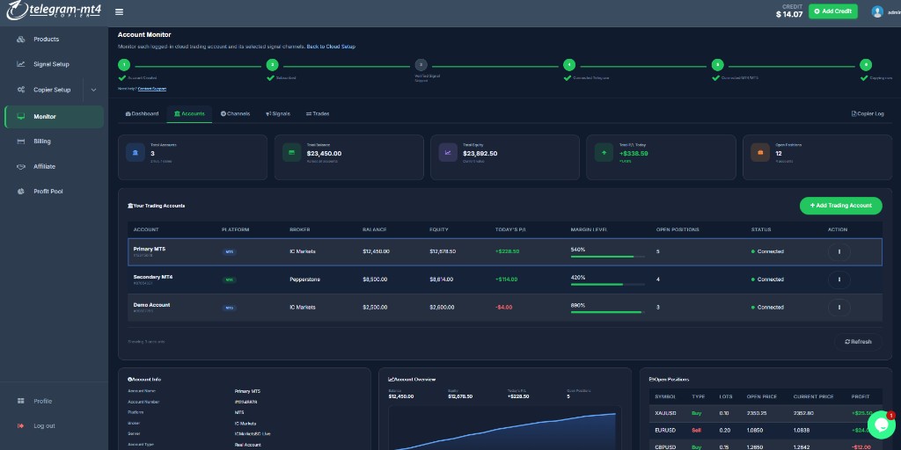The height and width of the screenshot is (450, 901).
Task: Open Profile from the sidebar
Action: (42, 401)
